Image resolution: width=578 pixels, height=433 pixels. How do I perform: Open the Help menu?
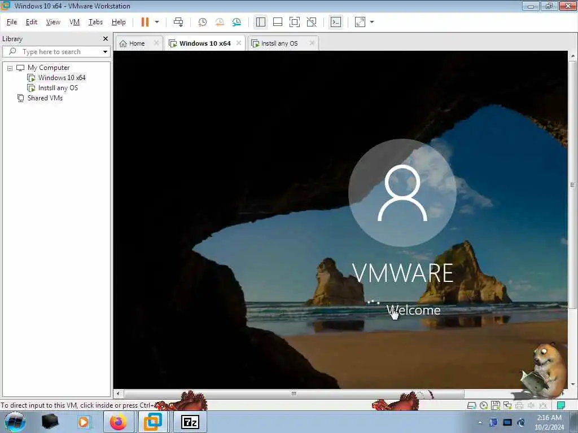[119, 22]
